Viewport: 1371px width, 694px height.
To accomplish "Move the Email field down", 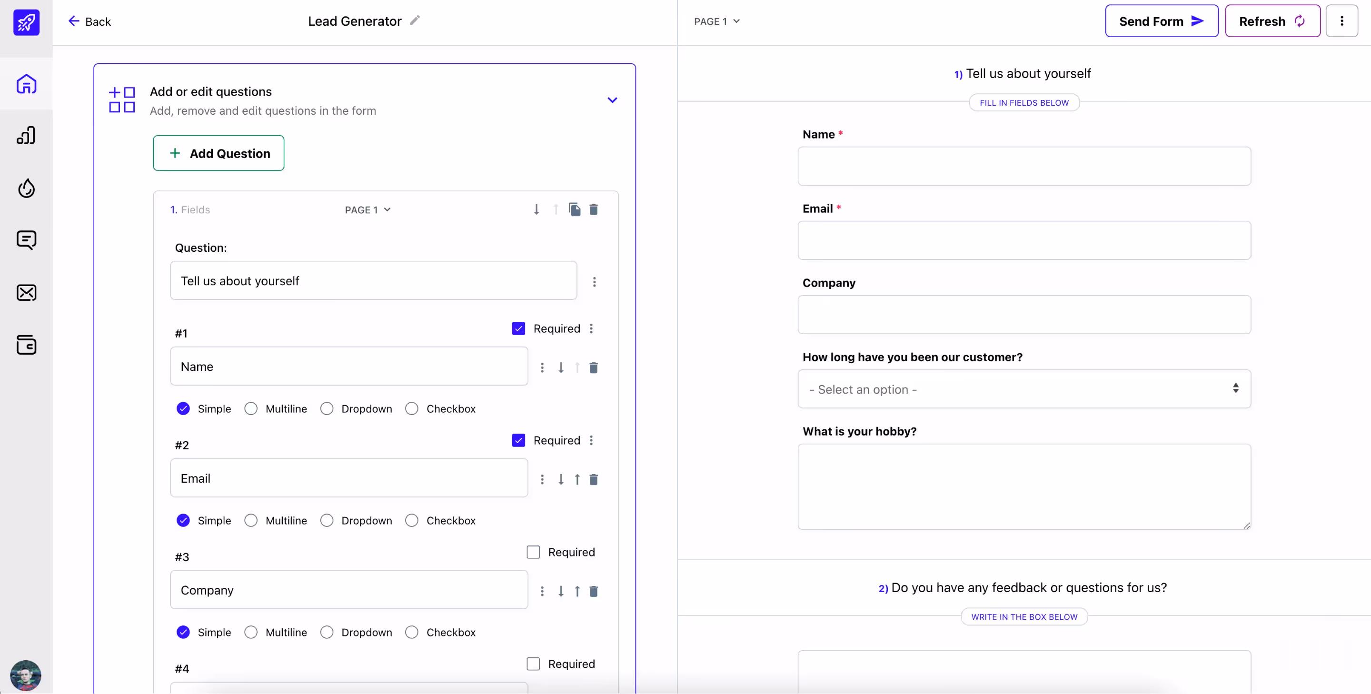I will pos(561,479).
